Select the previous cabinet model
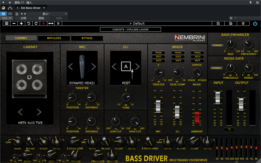Viewport: 261px width, 163px height. point(20,112)
